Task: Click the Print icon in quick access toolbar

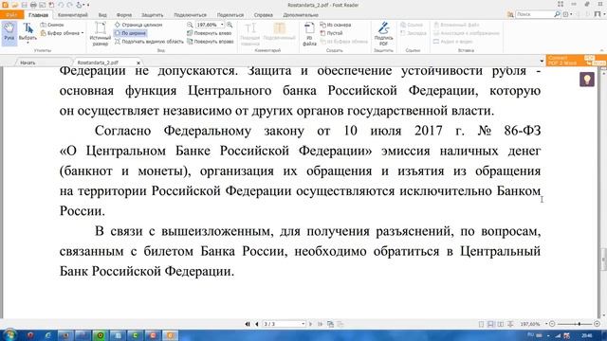Action: click(33, 5)
